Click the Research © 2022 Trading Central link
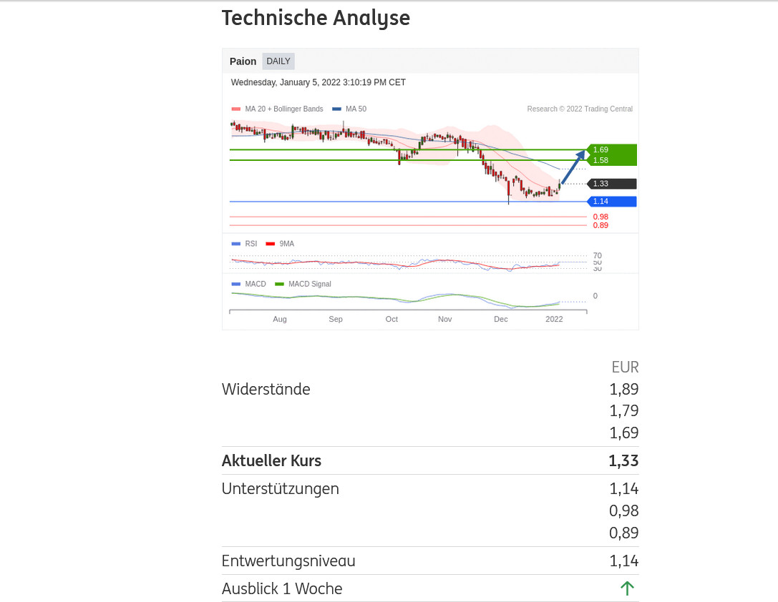Image resolution: width=778 pixels, height=602 pixels. (x=580, y=109)
